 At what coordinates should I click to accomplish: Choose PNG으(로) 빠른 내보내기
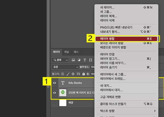[x=126, y=27]
